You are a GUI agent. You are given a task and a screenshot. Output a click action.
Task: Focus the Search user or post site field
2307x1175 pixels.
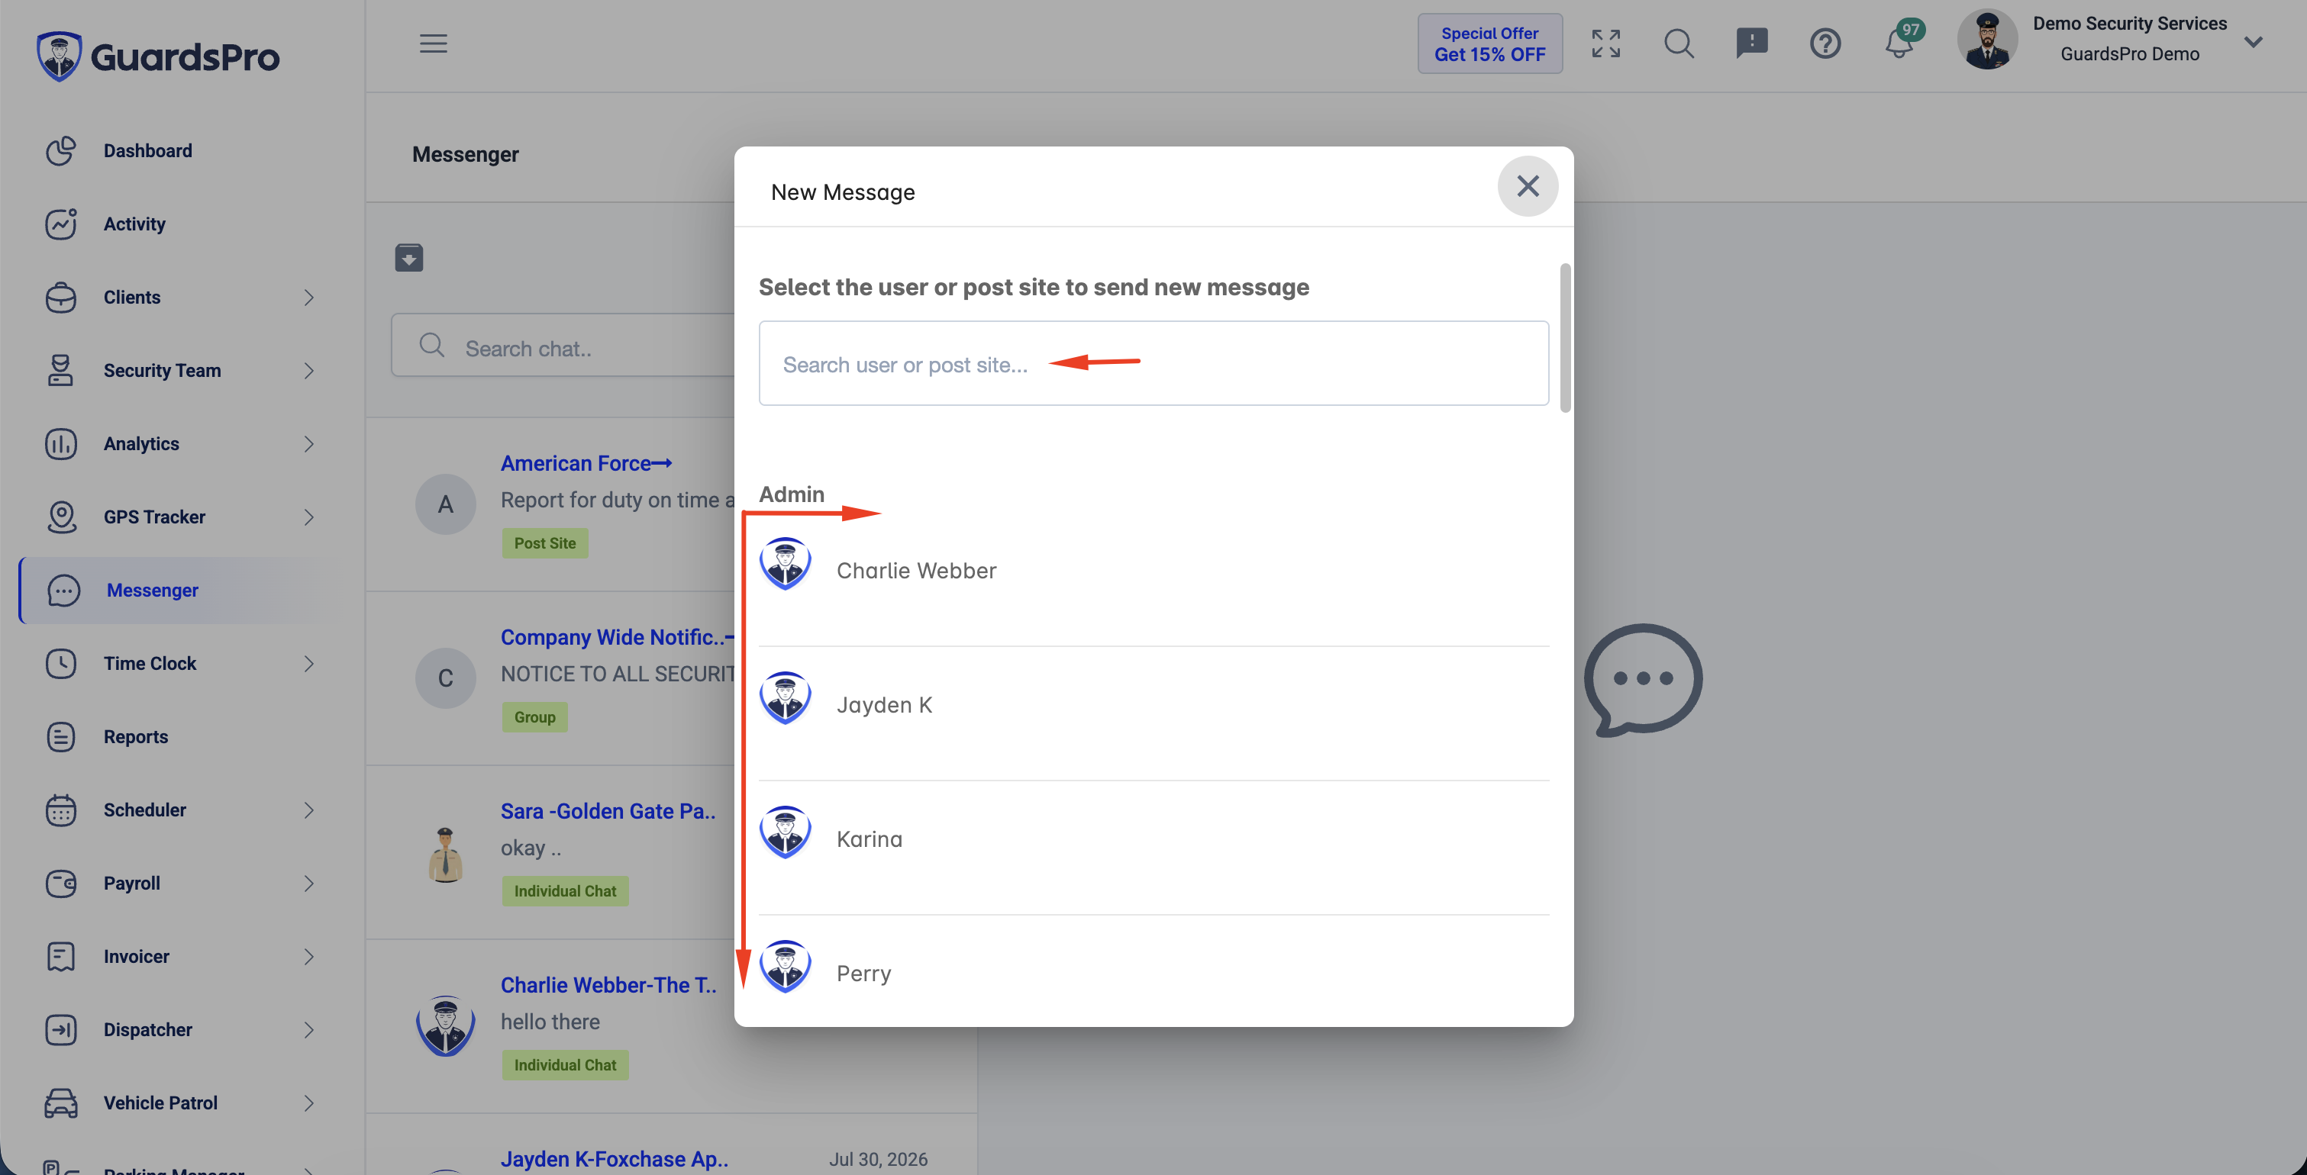pos(1153,363)
